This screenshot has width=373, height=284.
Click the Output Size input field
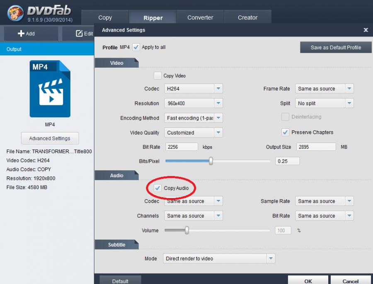(316, 147)
